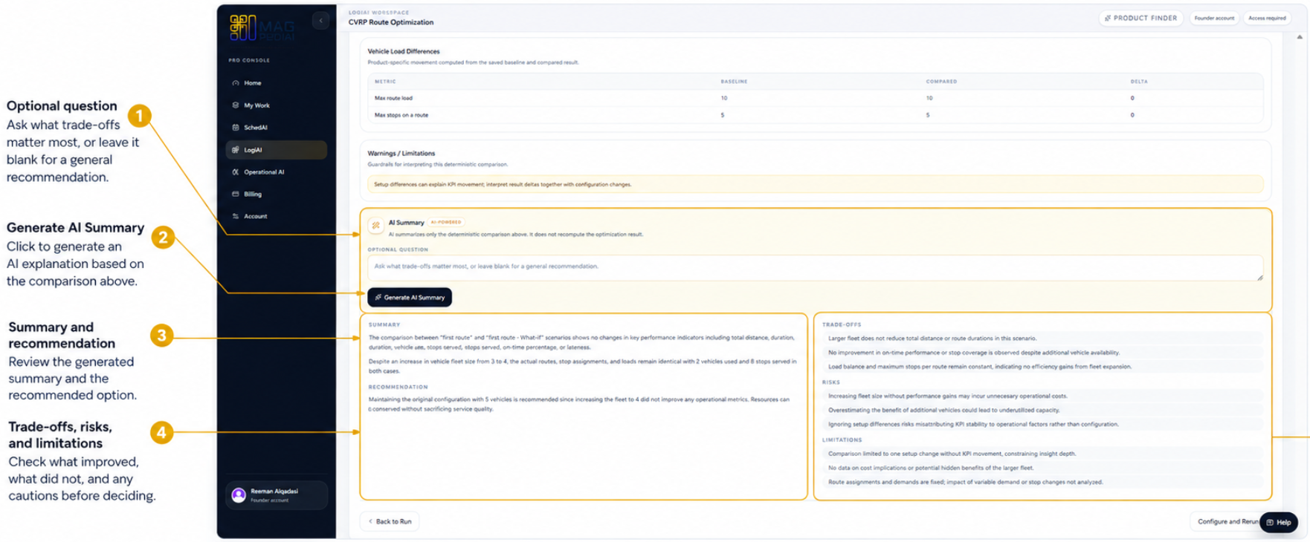Screen dimensions: 1310x542
Task: Click the AI-POWERED badge
Action: pyautogui.click(x=446, y=222)
